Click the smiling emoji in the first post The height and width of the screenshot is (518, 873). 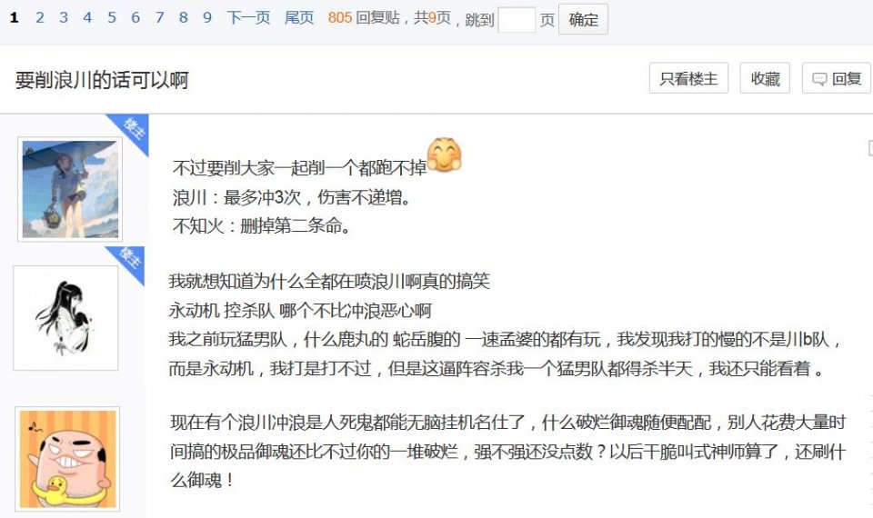click(x=445, y=155)
